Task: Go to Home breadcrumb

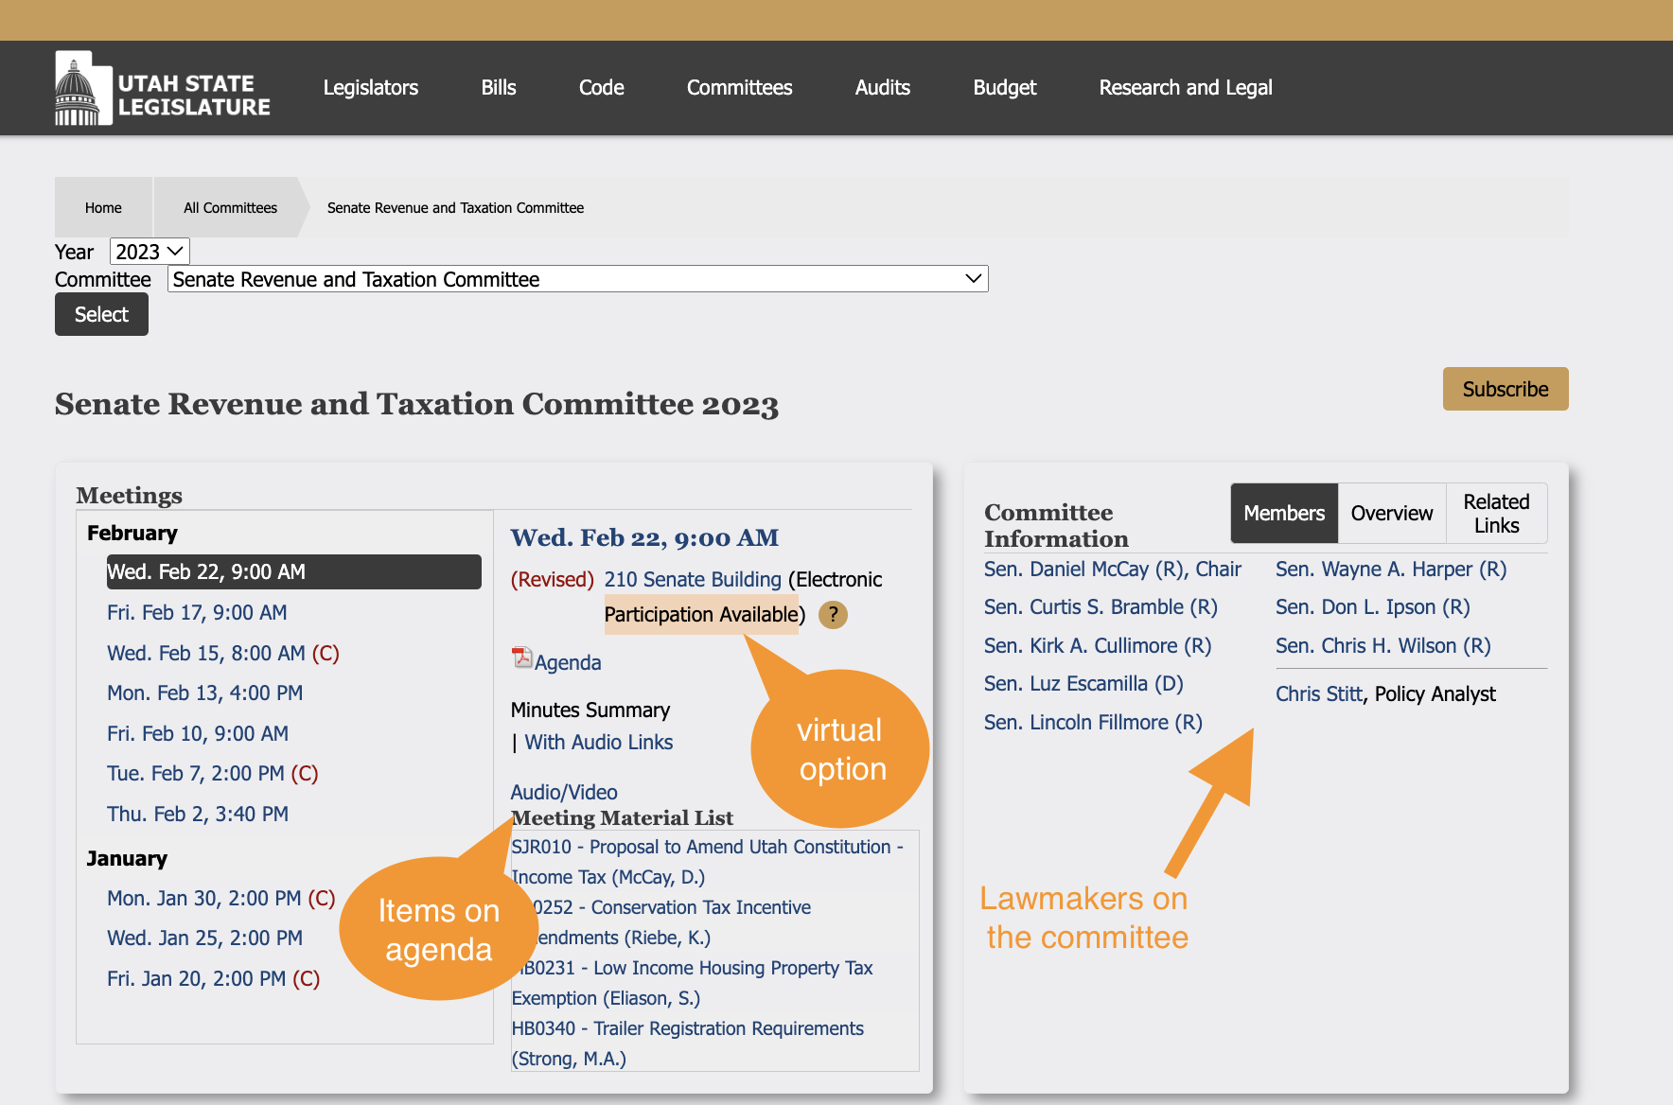Action: pos(103,207)
